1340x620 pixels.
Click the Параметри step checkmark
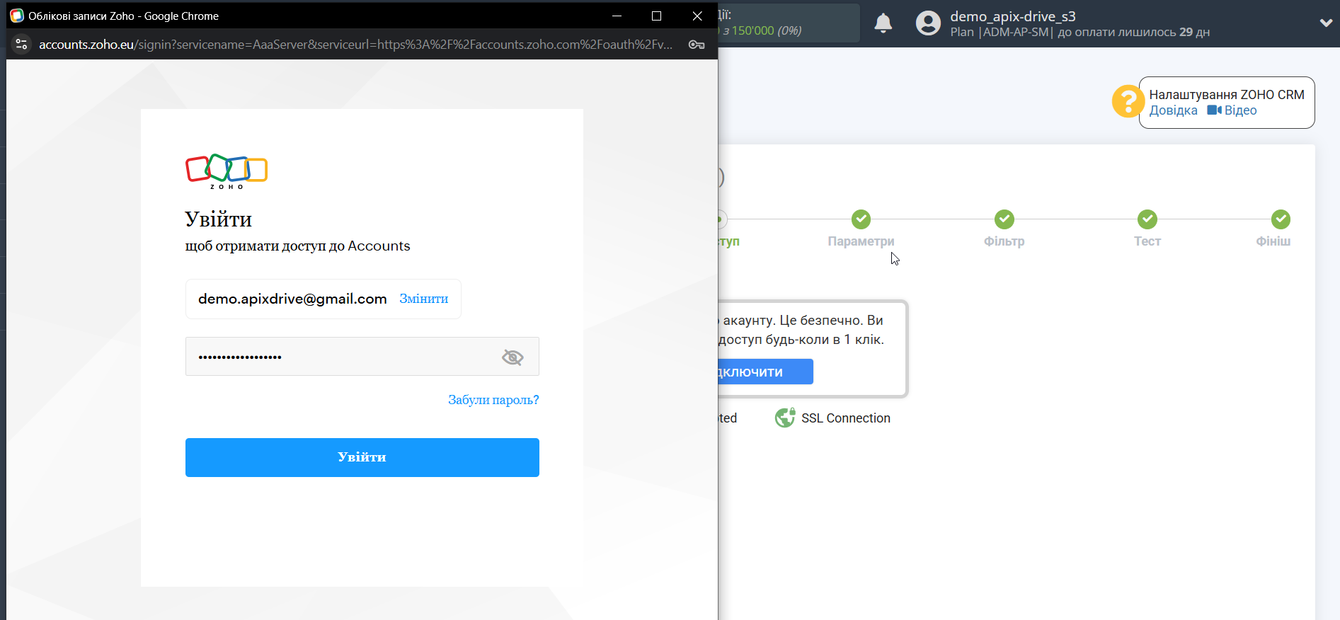(861, 219)
